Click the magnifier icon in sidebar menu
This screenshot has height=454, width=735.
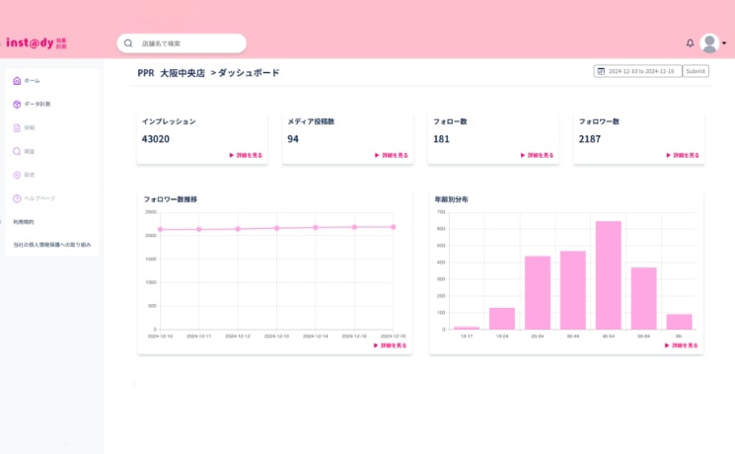point(17,151)
